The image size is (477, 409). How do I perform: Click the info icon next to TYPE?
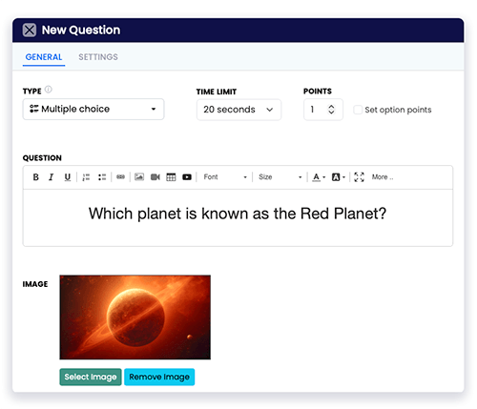coord(49,90)
